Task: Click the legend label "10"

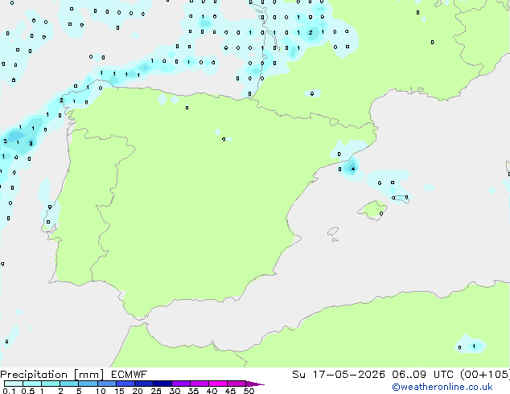Action: 101,391
